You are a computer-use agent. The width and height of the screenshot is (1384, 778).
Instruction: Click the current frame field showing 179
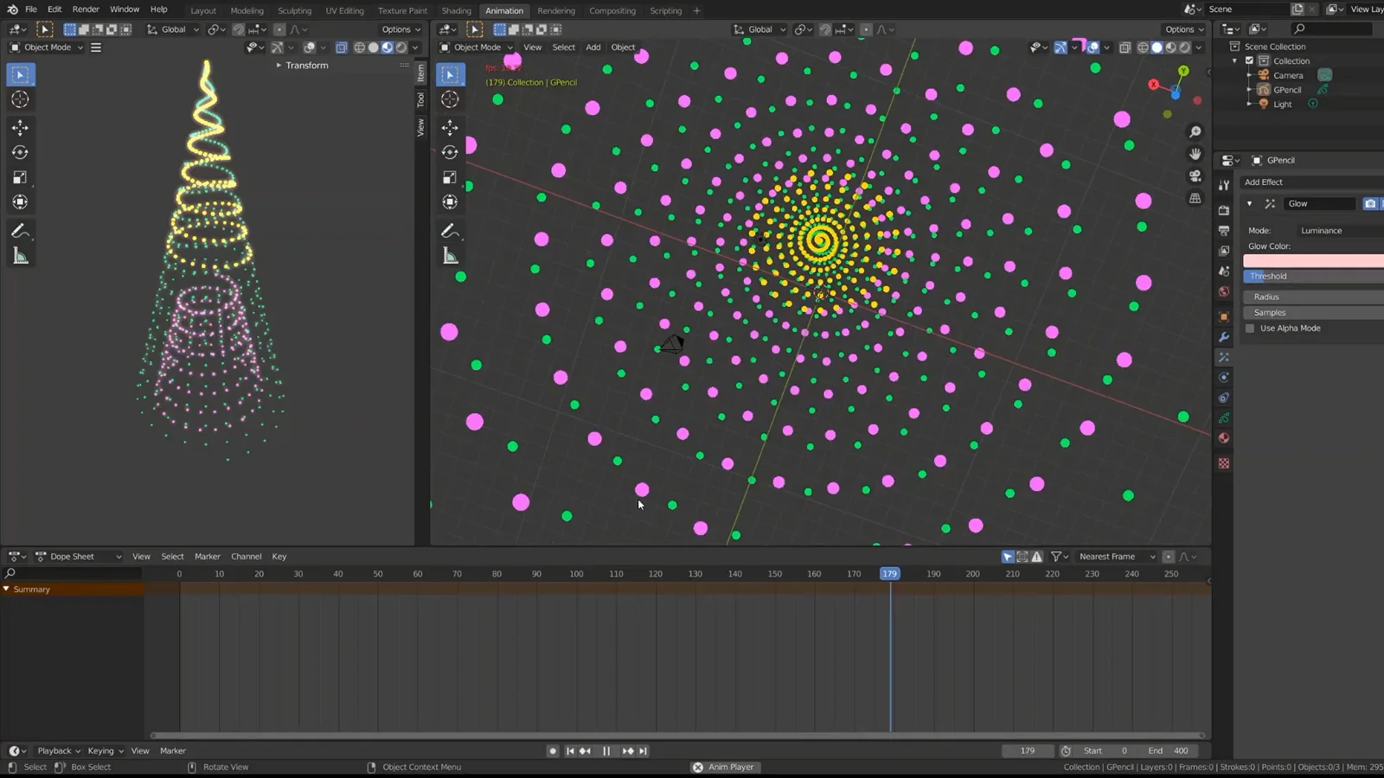(1027, 750)
